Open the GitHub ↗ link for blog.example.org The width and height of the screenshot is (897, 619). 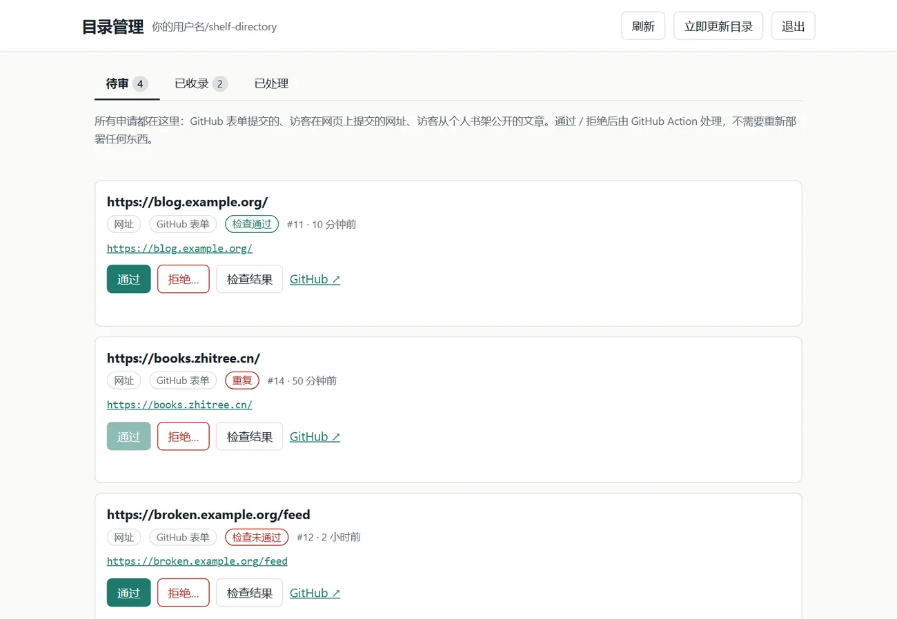point(315,279)
